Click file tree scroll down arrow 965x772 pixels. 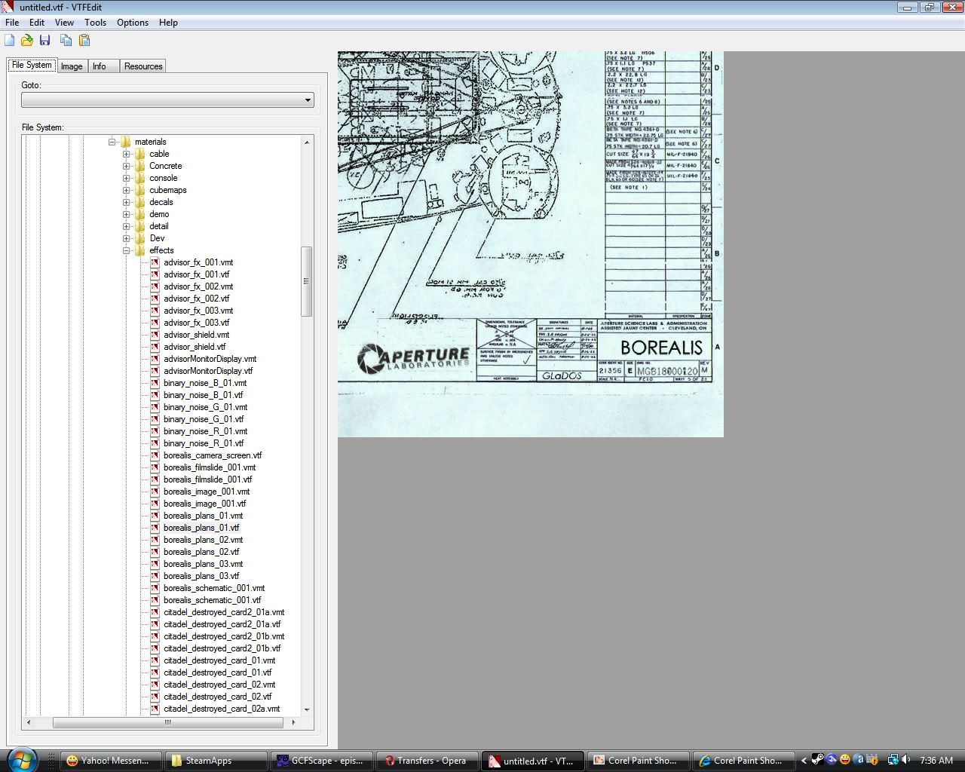pos(306,709)
